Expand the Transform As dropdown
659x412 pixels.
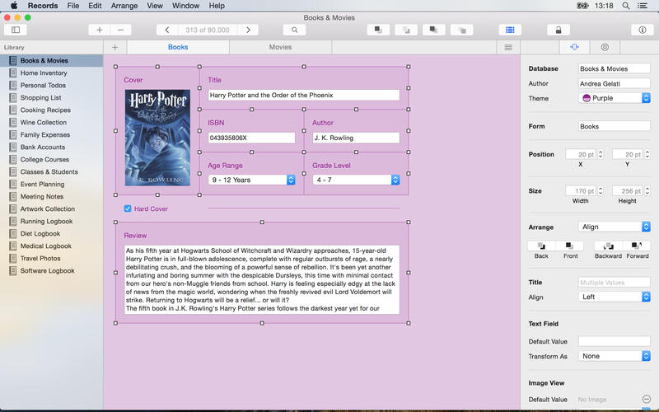(615, 356)
